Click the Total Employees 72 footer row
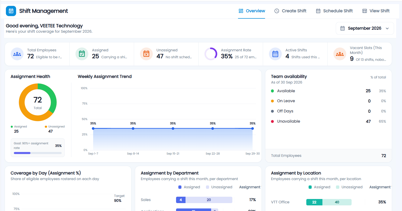 pos(329,156)
